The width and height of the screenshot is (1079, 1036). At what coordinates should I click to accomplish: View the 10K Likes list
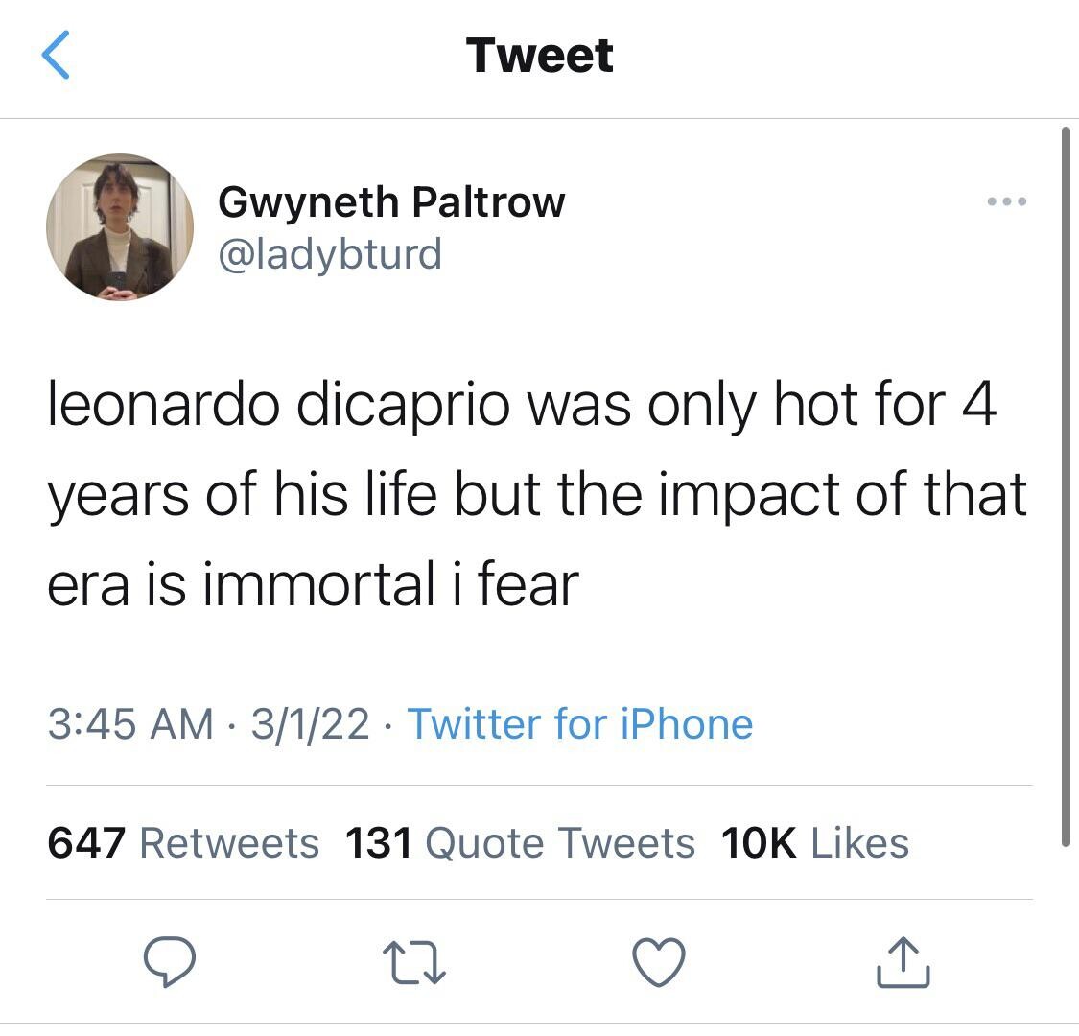pyautogui.click(x=813, y=843)
